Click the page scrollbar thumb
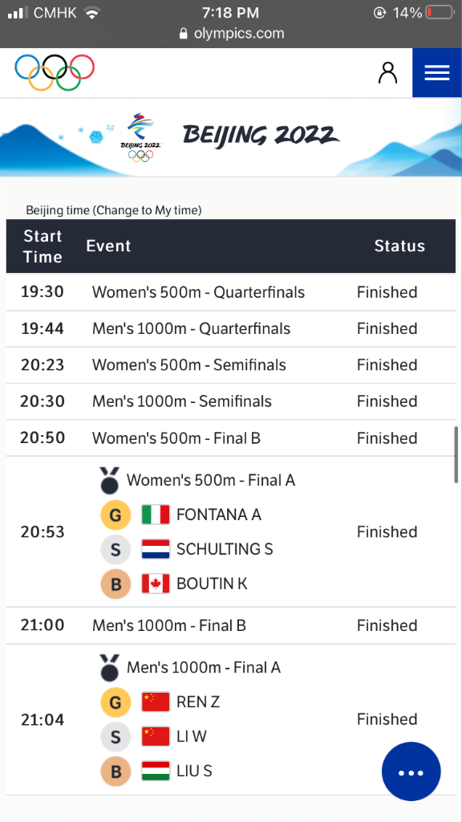This screenshot has width=462, height=822. point(456,454)
